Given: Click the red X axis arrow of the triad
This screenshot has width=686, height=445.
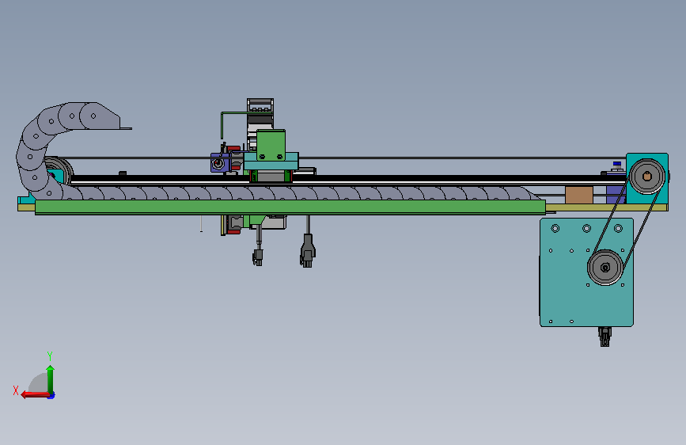Looking at the screenshot, I should (35, 395).
